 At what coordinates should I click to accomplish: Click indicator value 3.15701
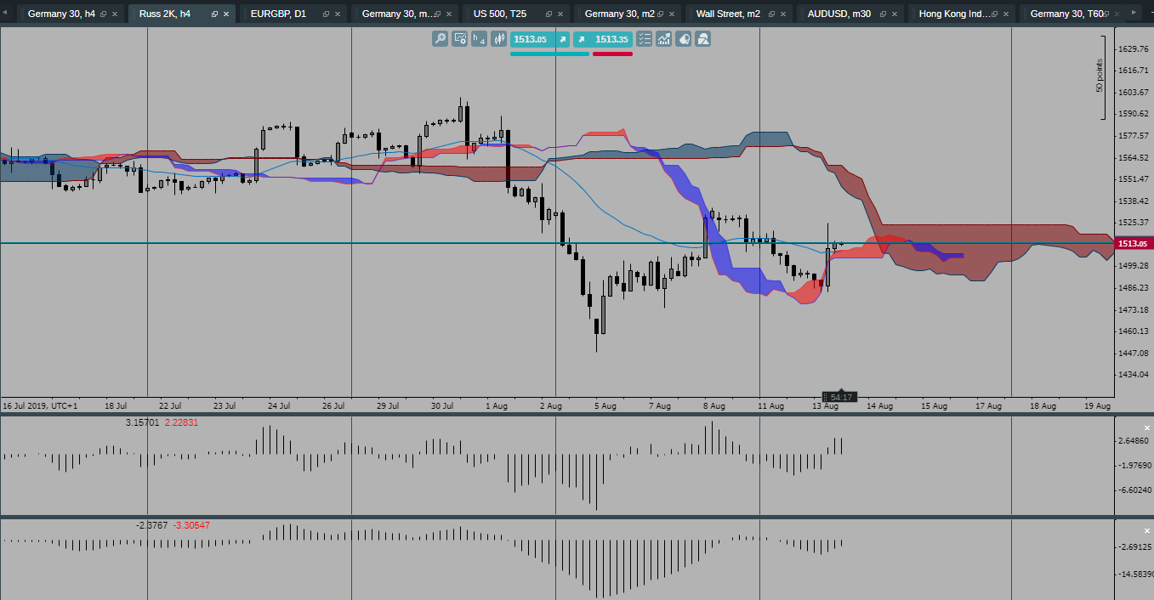[142, 422]
